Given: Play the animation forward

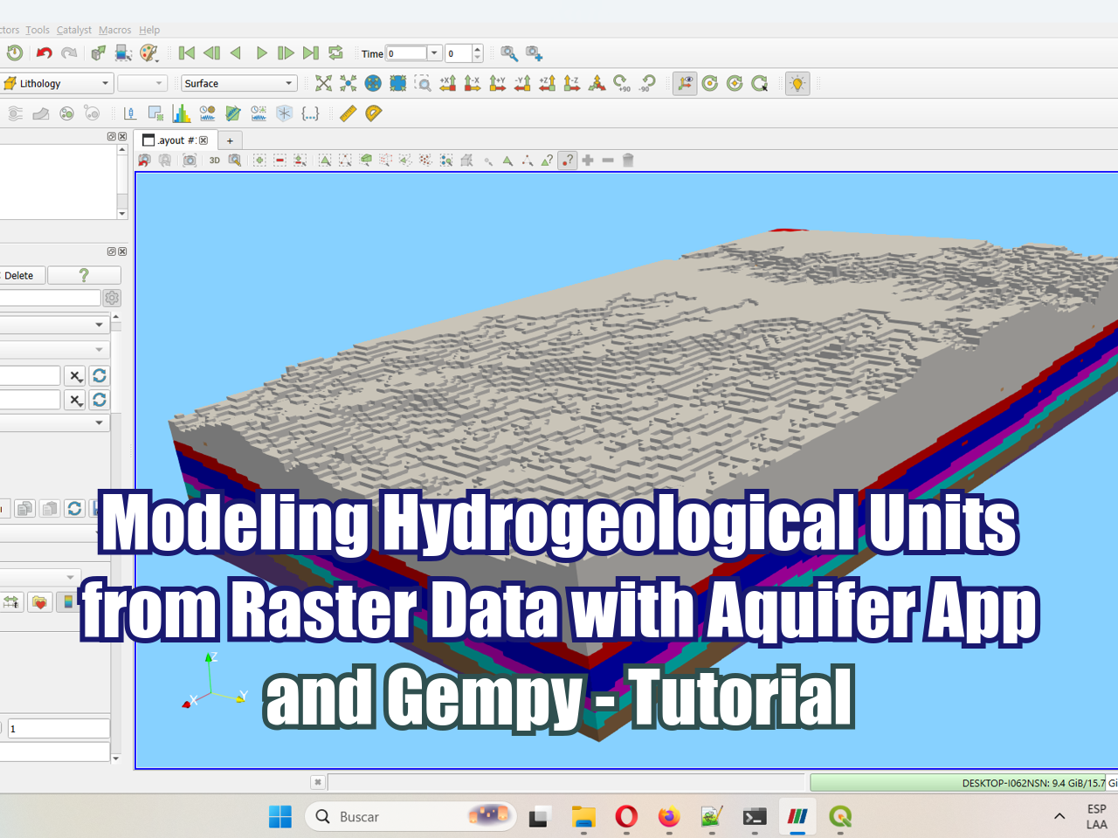Looking at the screenshot, I should 261,53.
